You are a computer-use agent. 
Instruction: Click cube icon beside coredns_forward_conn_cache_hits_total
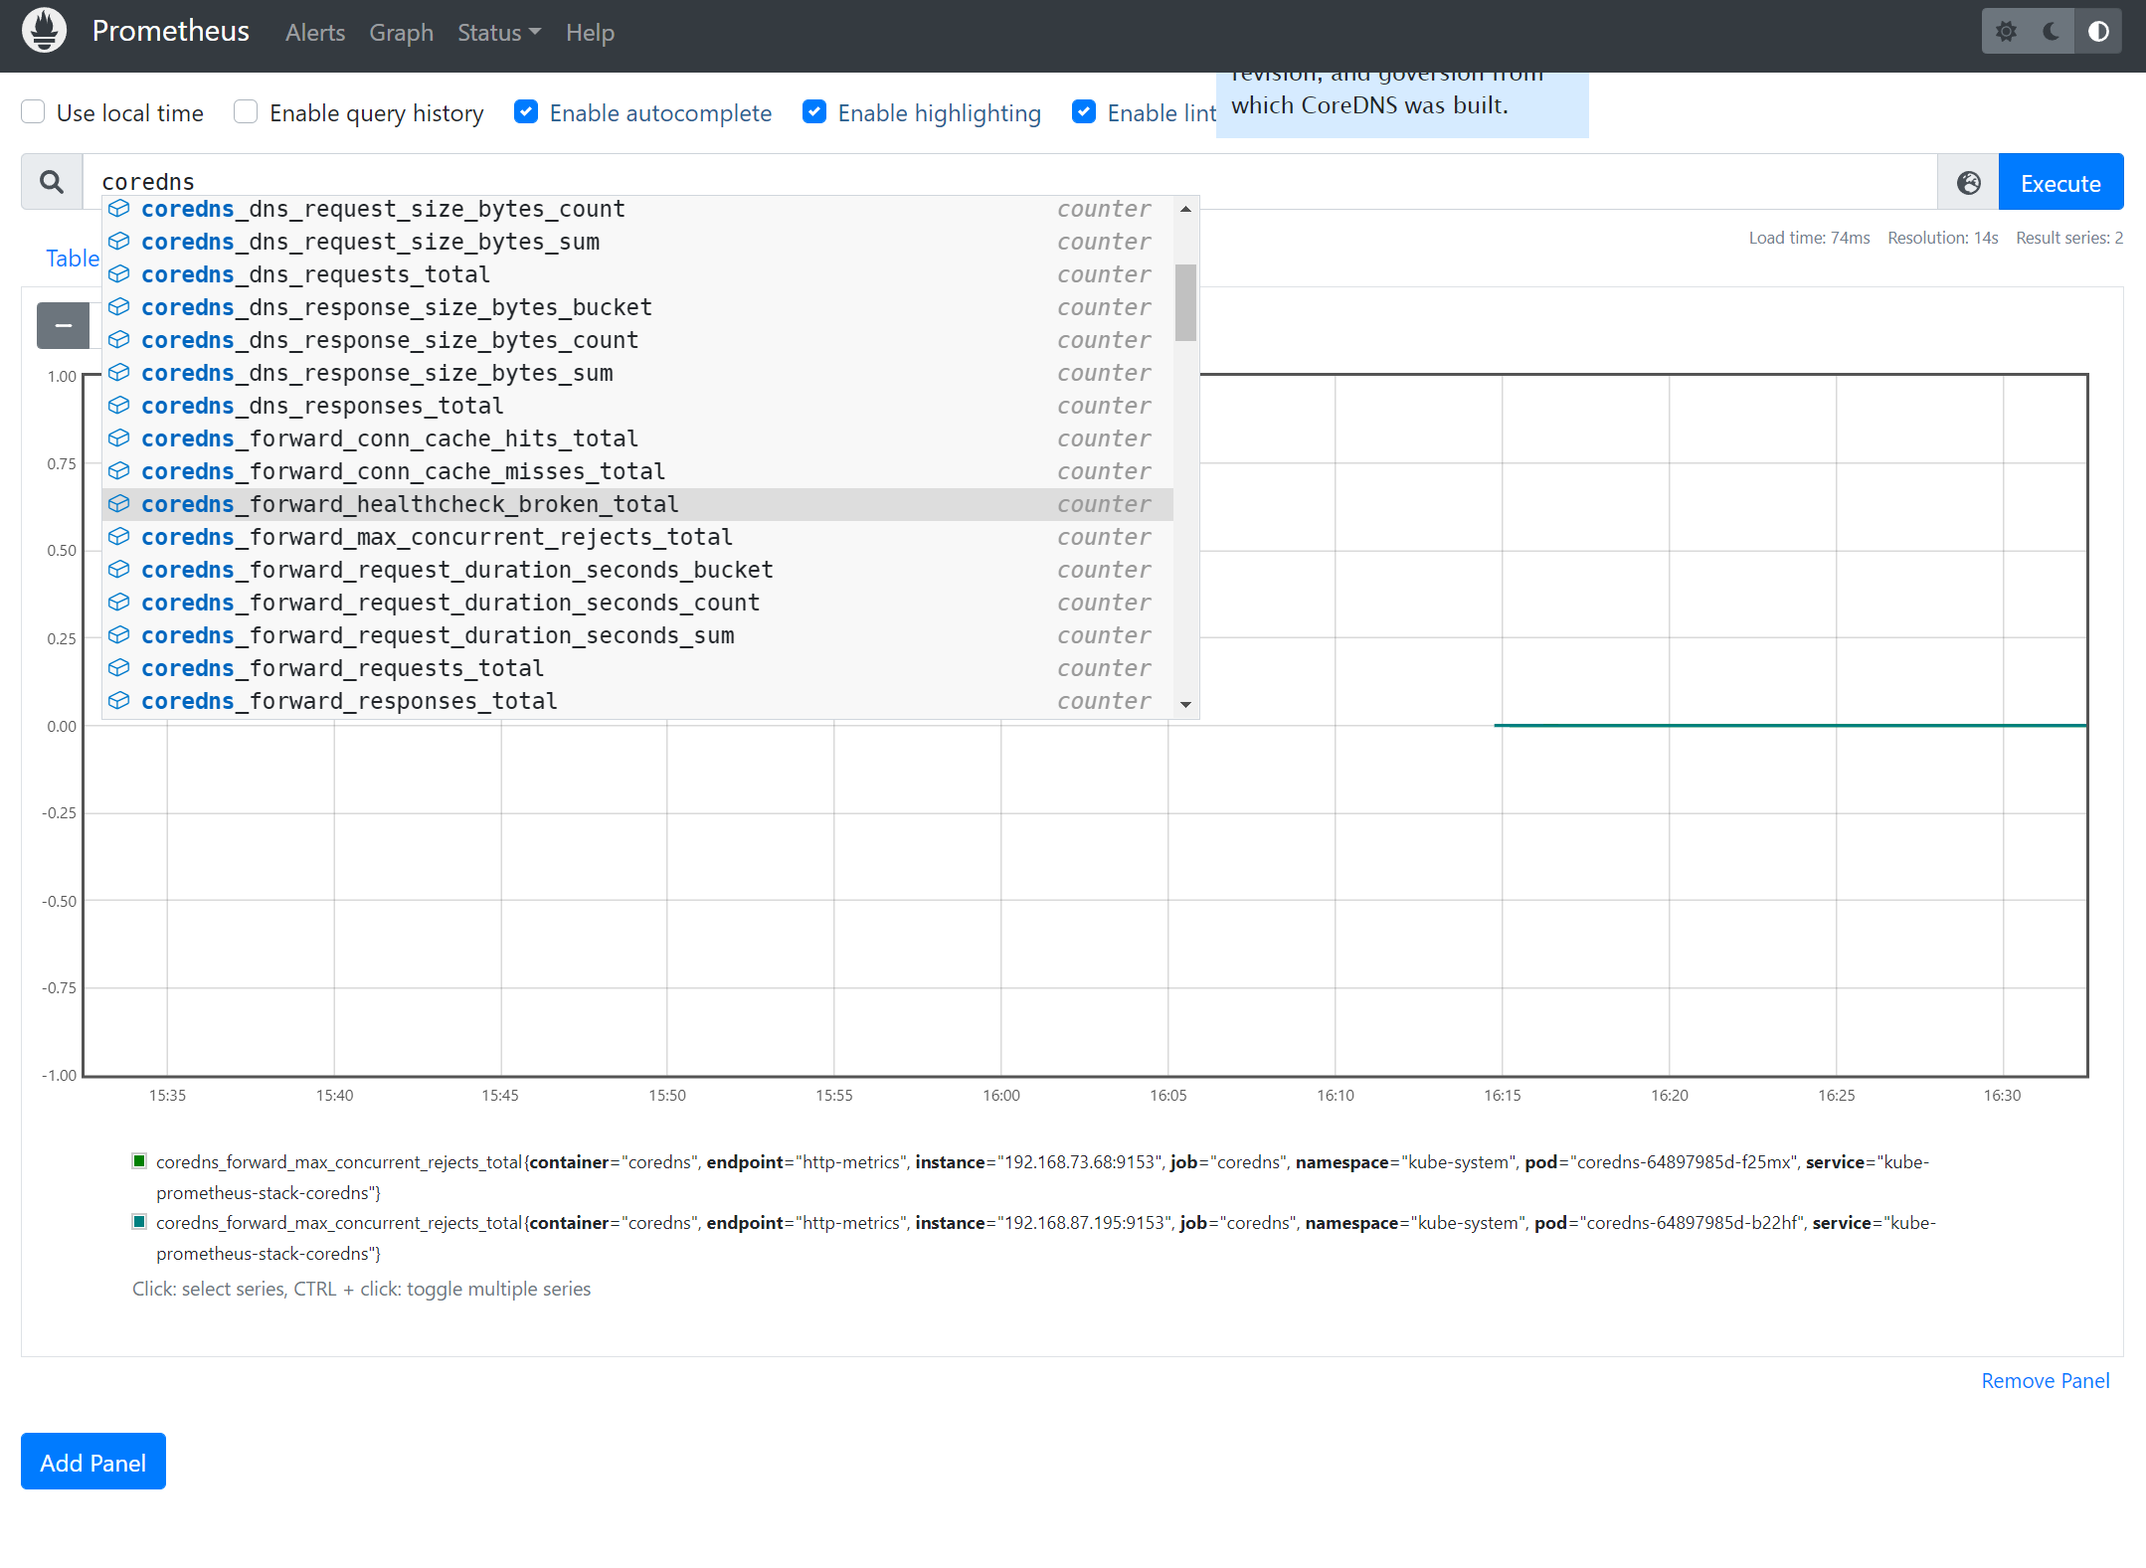(x=119, y=437)
